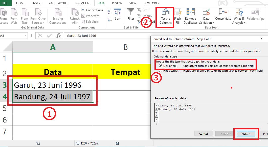Image resolution: width=268 pixels, height=147 pixels.
Task: Click the disabled Back button in wizard
Action: (225, 134)
